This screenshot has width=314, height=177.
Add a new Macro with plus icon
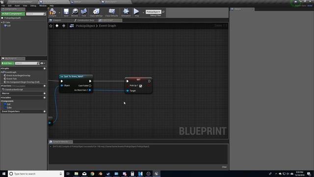[45, 93]
